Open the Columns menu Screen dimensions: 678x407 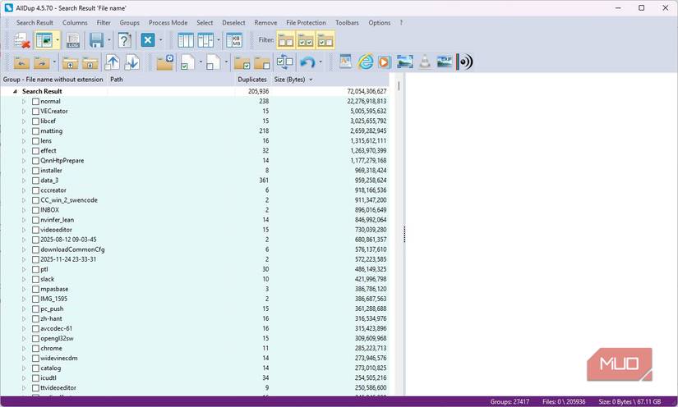coord(75,23)
